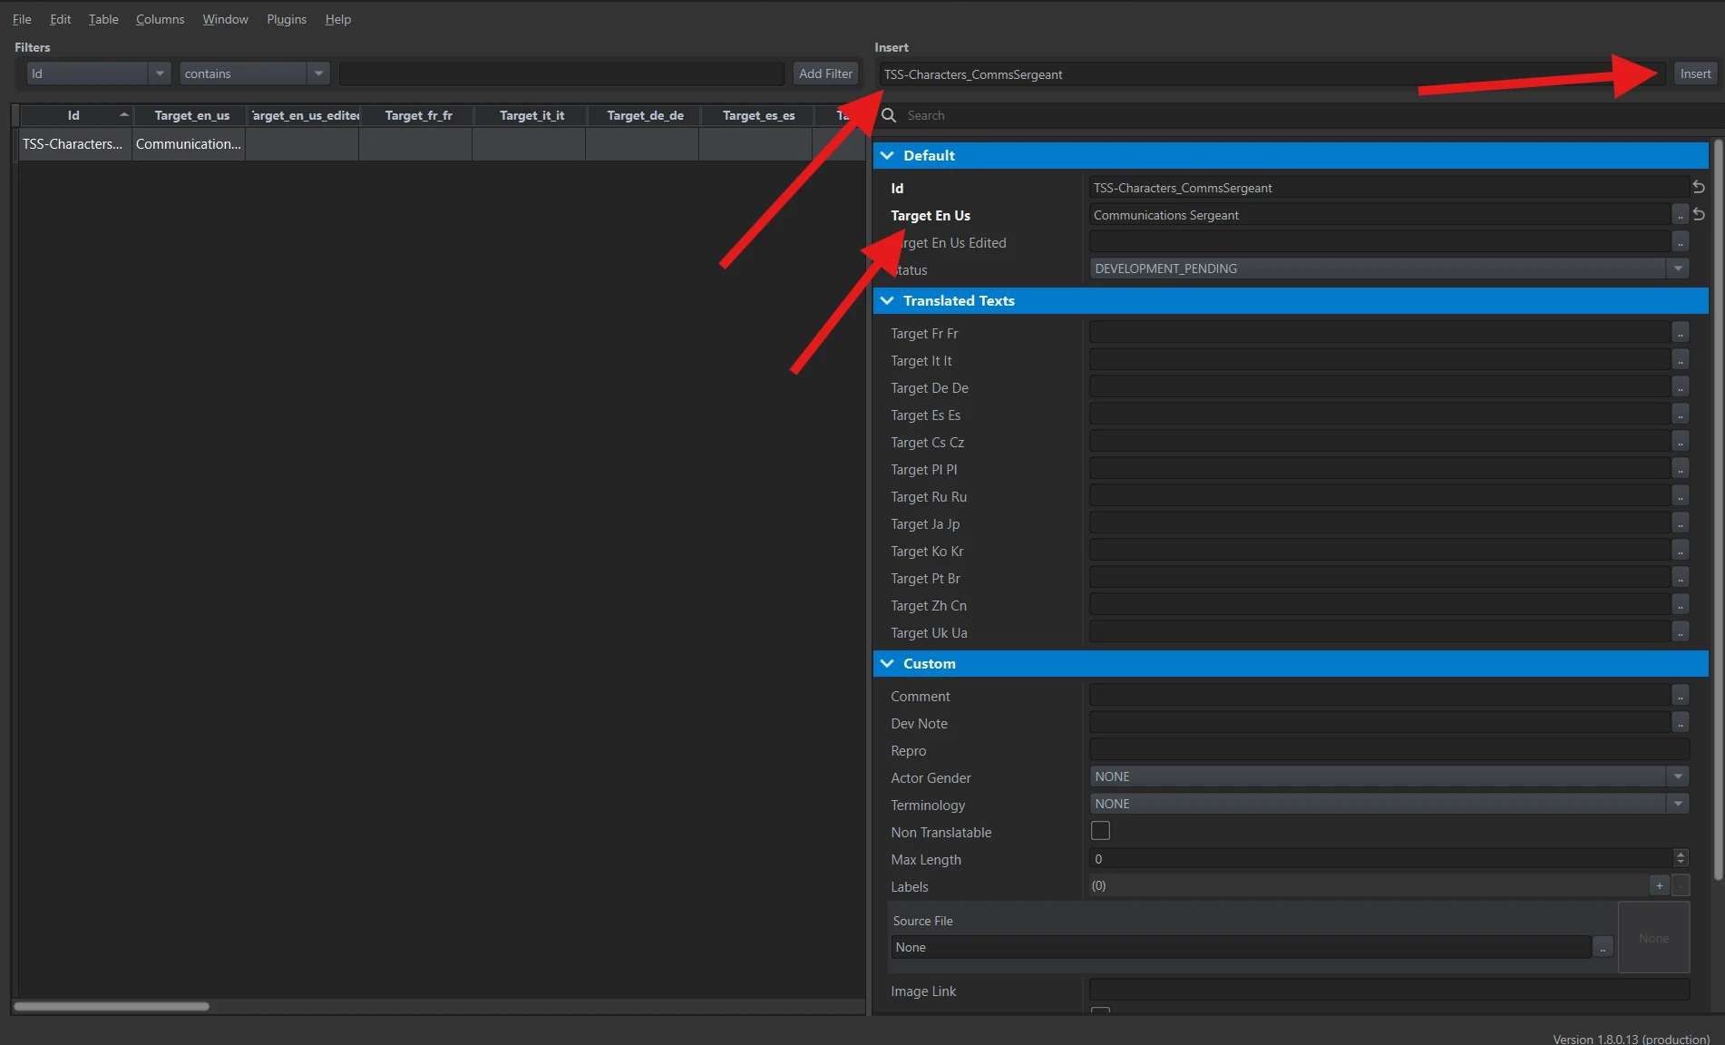Image resolution: width=1725 pixels, height=1045 pixels.
Task: Select the TSS-Characters... table row cell
Action: tap(75, 144)
